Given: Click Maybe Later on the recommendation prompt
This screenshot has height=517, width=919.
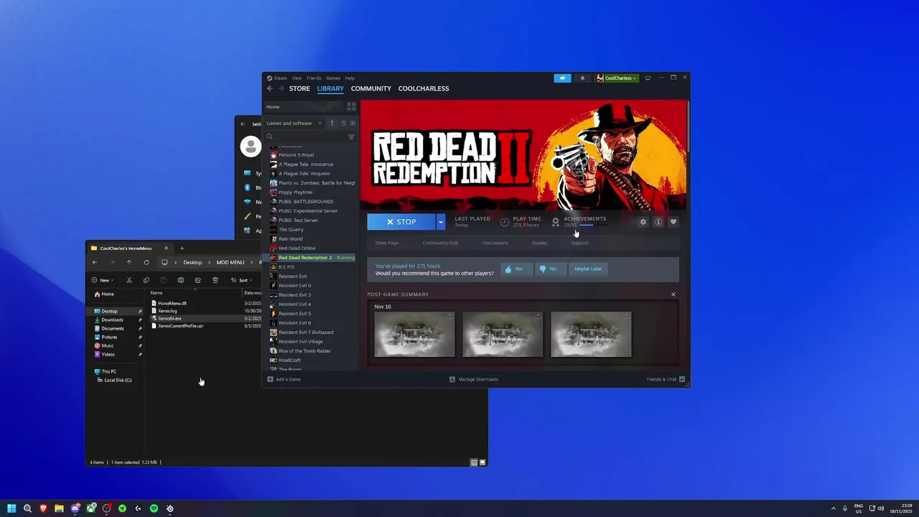Looking at the screenshot, I should (x=588, y=269).
